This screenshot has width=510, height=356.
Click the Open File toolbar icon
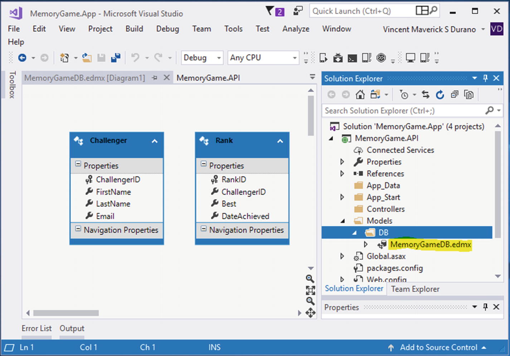point(87,58)
